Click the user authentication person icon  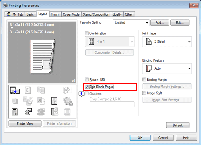pyautogui.click(x=28, y=112)
